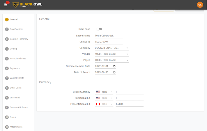
Task: Open the GK user avatar menu
Action: point(200,5)
